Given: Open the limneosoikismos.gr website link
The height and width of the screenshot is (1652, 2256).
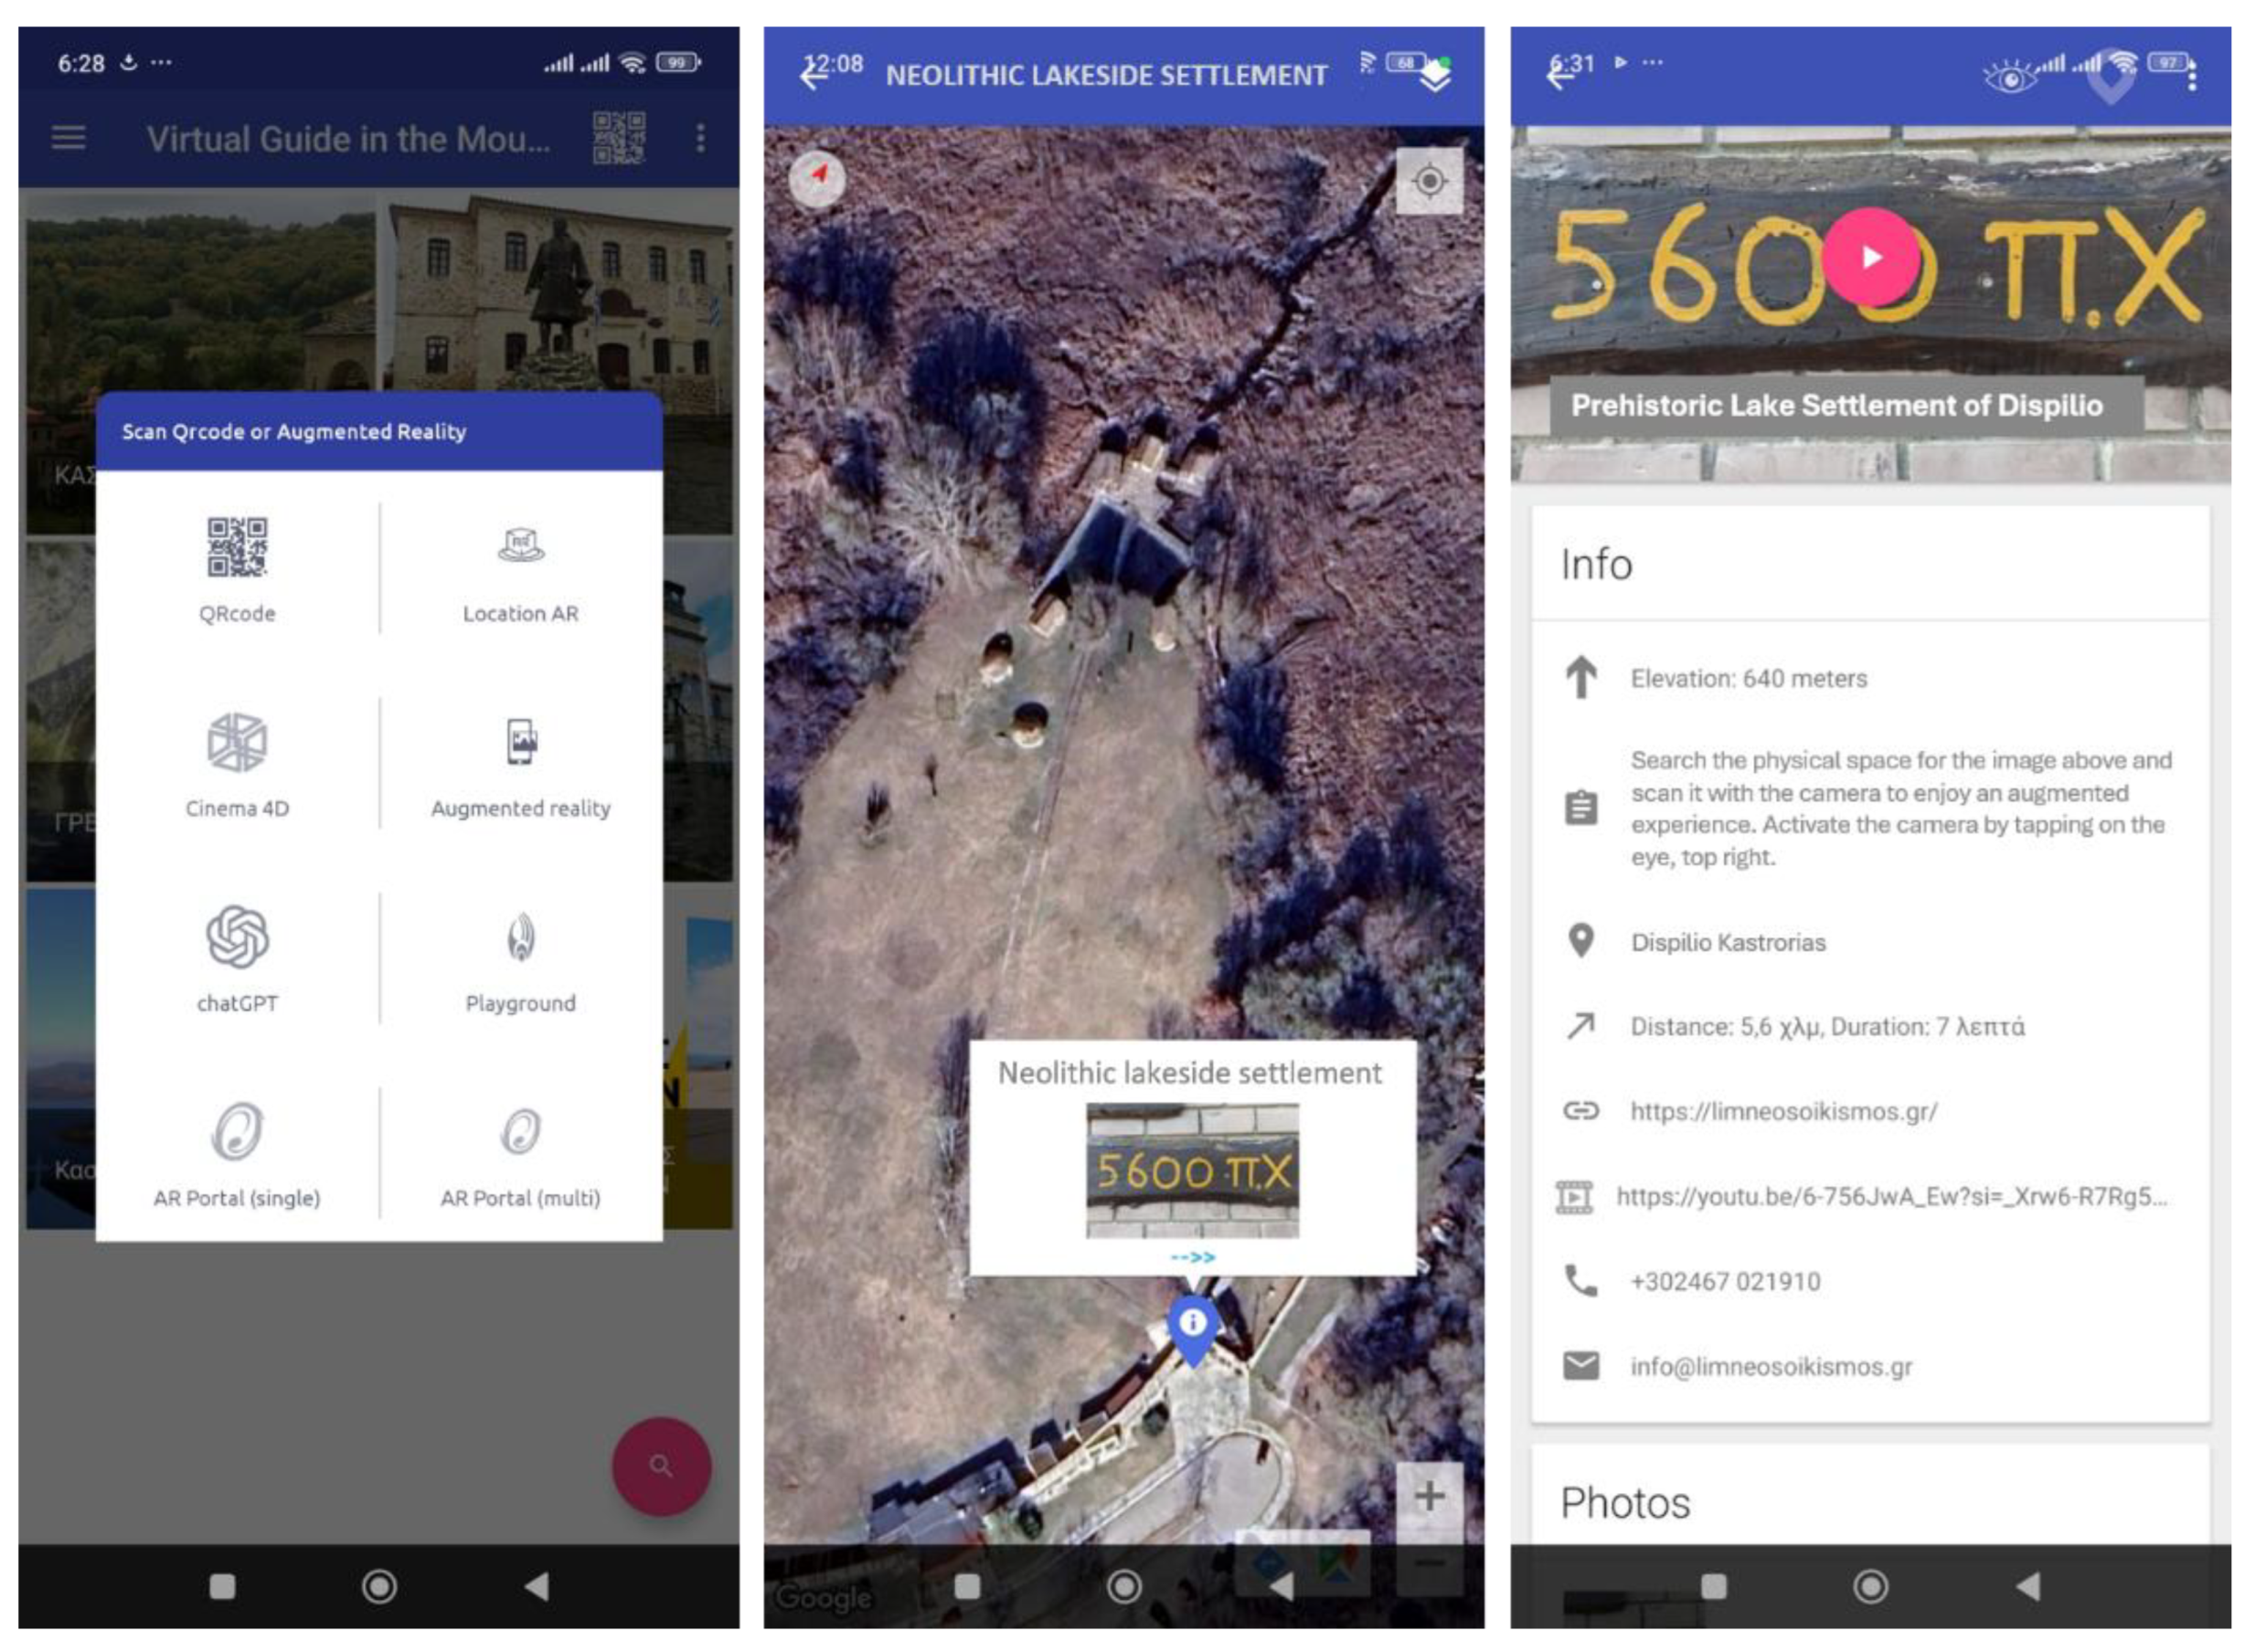Looking at the screenshot, I should pyautogui.click(x=1782, y=1112).
